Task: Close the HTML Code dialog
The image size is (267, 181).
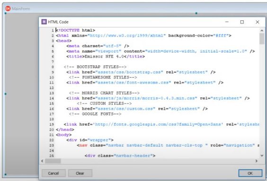Action: (258, 22)
